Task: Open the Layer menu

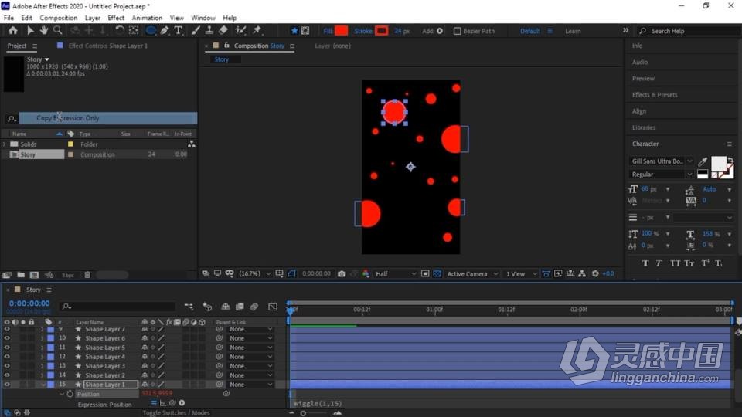Action: point(92,18)
